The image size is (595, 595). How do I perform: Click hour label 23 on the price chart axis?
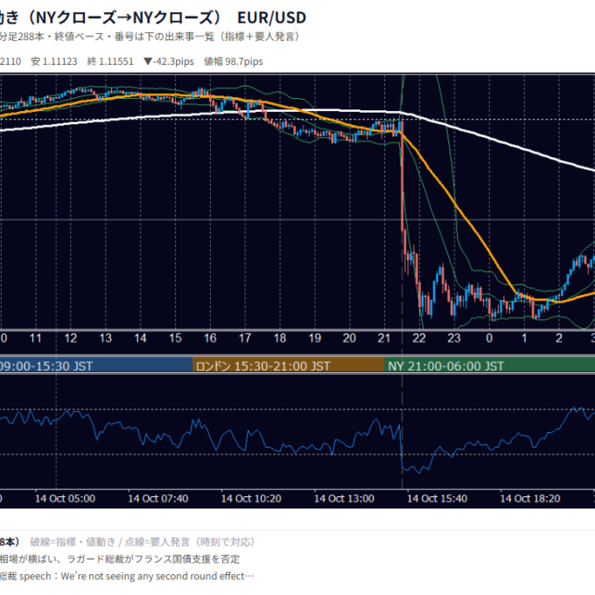coord(454,338)
